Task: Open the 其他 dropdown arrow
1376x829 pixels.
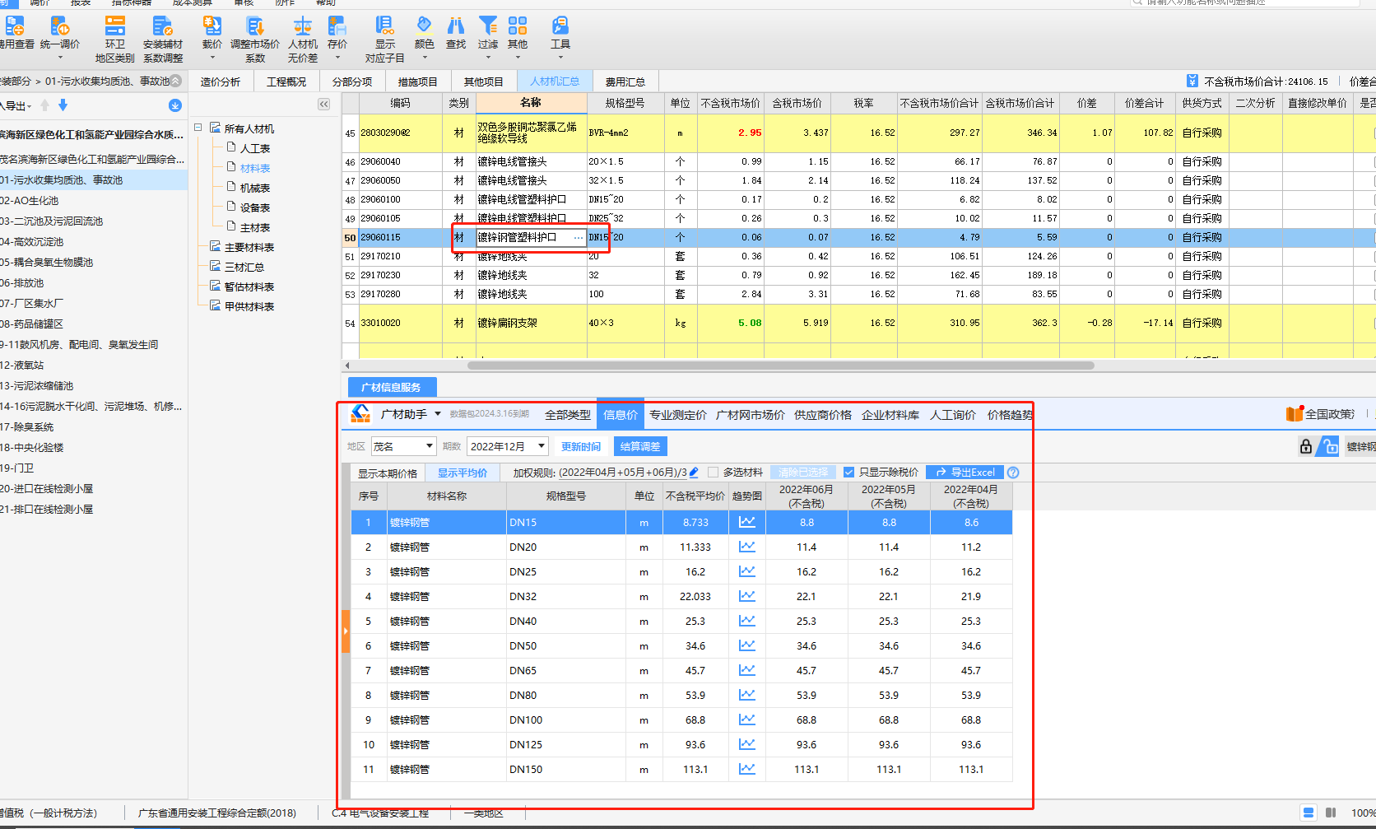Action: point(518,58)
